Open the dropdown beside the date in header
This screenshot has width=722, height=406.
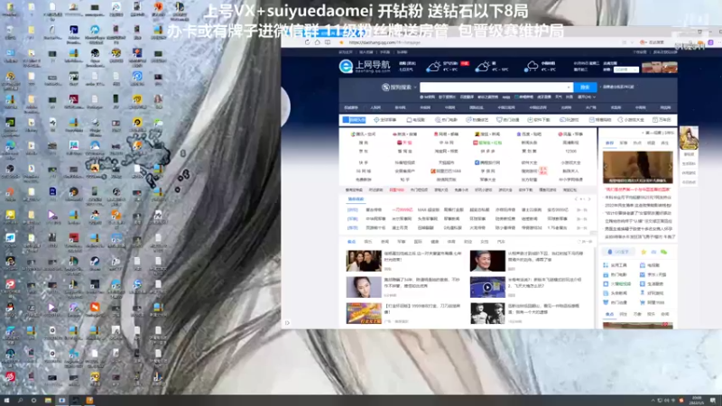click(625, 69)
